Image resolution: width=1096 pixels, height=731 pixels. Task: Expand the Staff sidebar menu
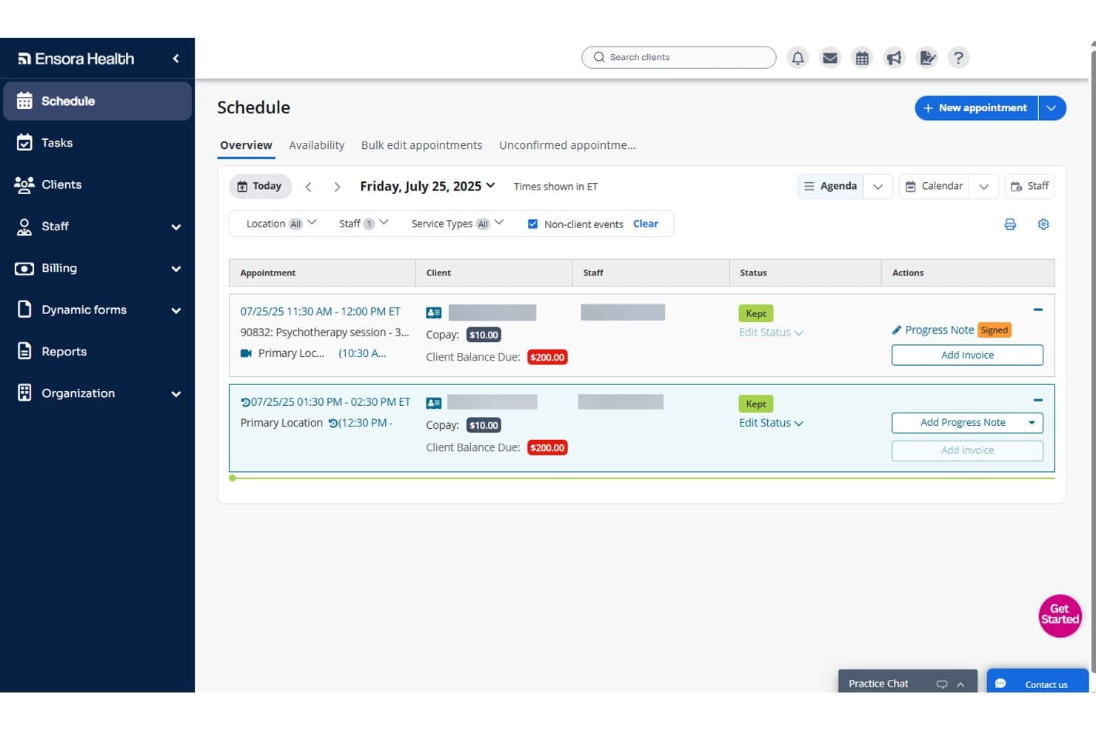tap(176, 227)
